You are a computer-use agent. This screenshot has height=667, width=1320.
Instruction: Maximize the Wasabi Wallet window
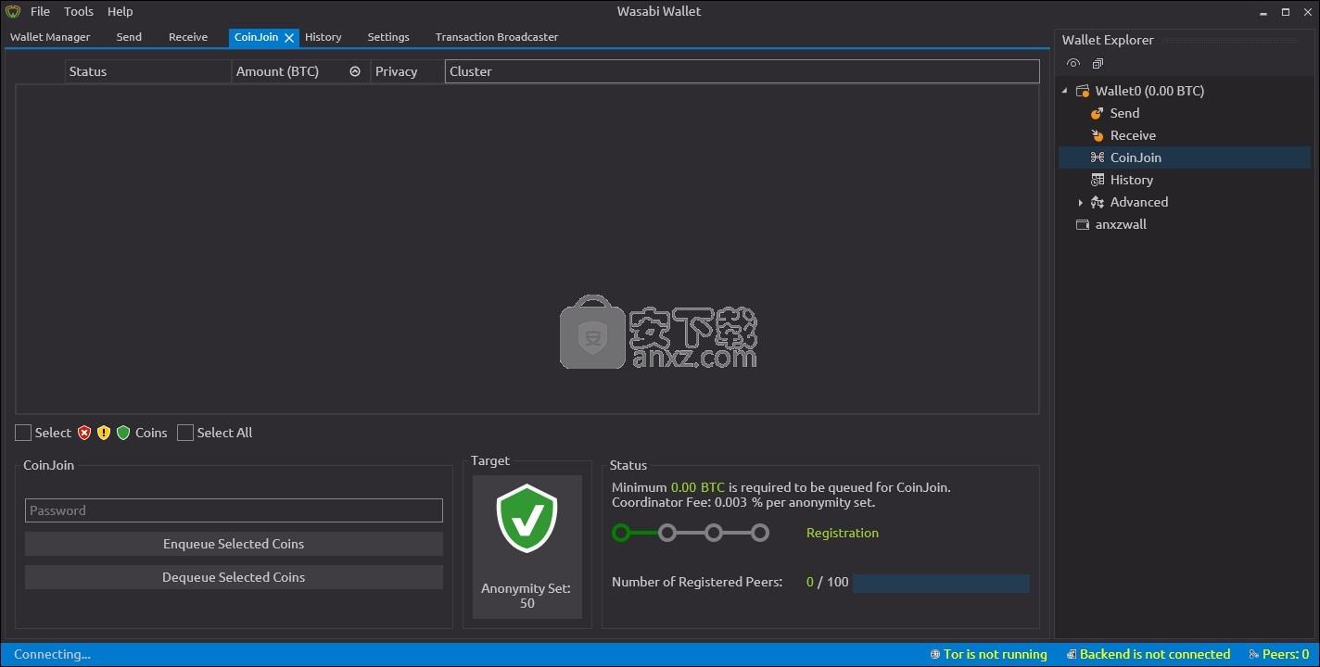click(1286, 12)
